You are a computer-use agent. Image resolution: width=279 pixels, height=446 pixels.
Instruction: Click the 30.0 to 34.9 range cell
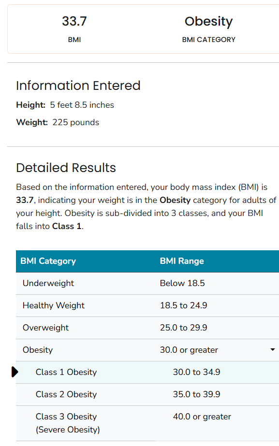196,372
